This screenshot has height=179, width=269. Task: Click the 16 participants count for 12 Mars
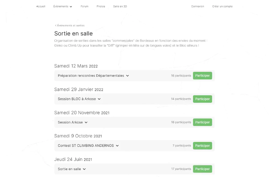pyautogui.click(x=181, y=76)
